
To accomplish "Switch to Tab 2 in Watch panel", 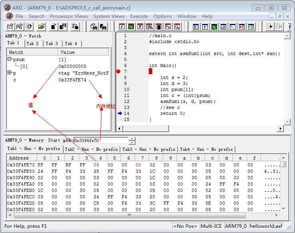I will tap(33, 43).
